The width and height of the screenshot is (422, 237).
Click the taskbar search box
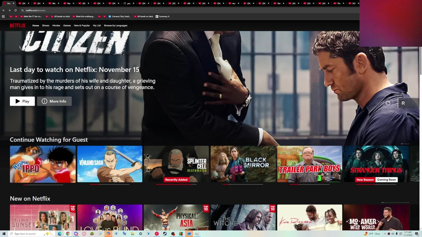point(31,234)
